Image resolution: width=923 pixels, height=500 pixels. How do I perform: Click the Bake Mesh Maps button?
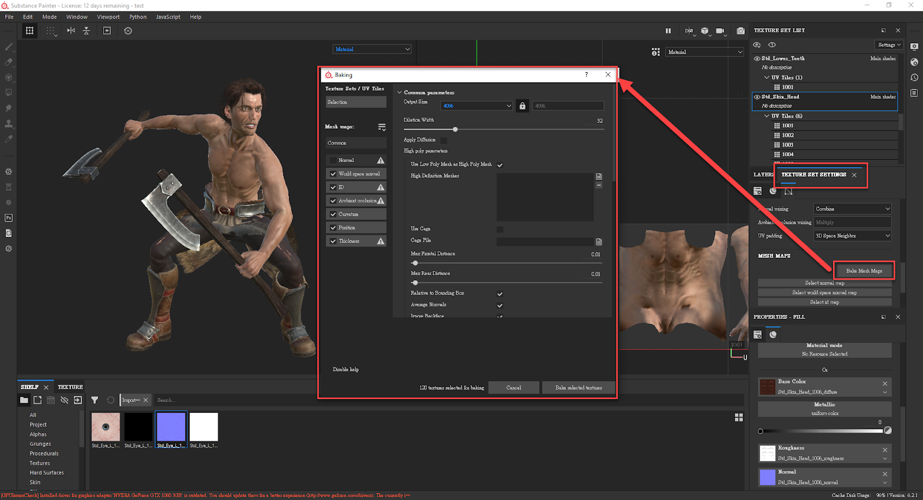tap(864, 270)
